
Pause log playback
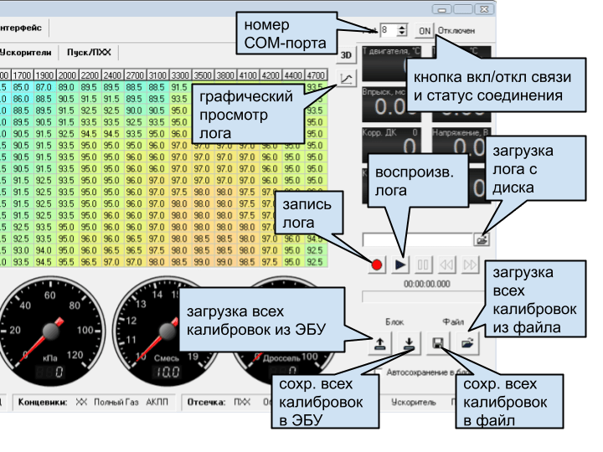[424, 265]
